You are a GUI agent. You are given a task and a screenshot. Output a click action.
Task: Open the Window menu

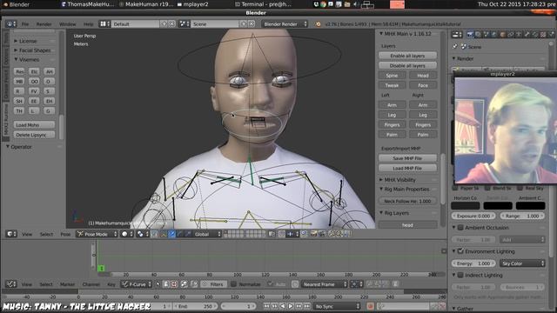[x=68, y=24]
